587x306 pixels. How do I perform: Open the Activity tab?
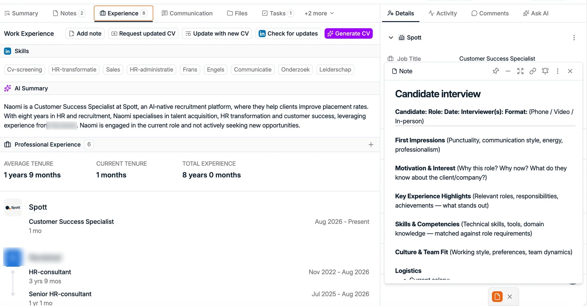tap(443, 13)
